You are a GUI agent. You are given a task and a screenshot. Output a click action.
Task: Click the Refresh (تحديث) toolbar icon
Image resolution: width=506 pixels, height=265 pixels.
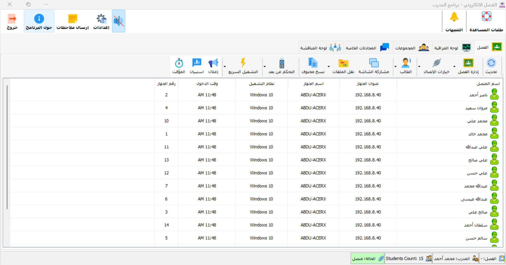(x=491, y=66)
